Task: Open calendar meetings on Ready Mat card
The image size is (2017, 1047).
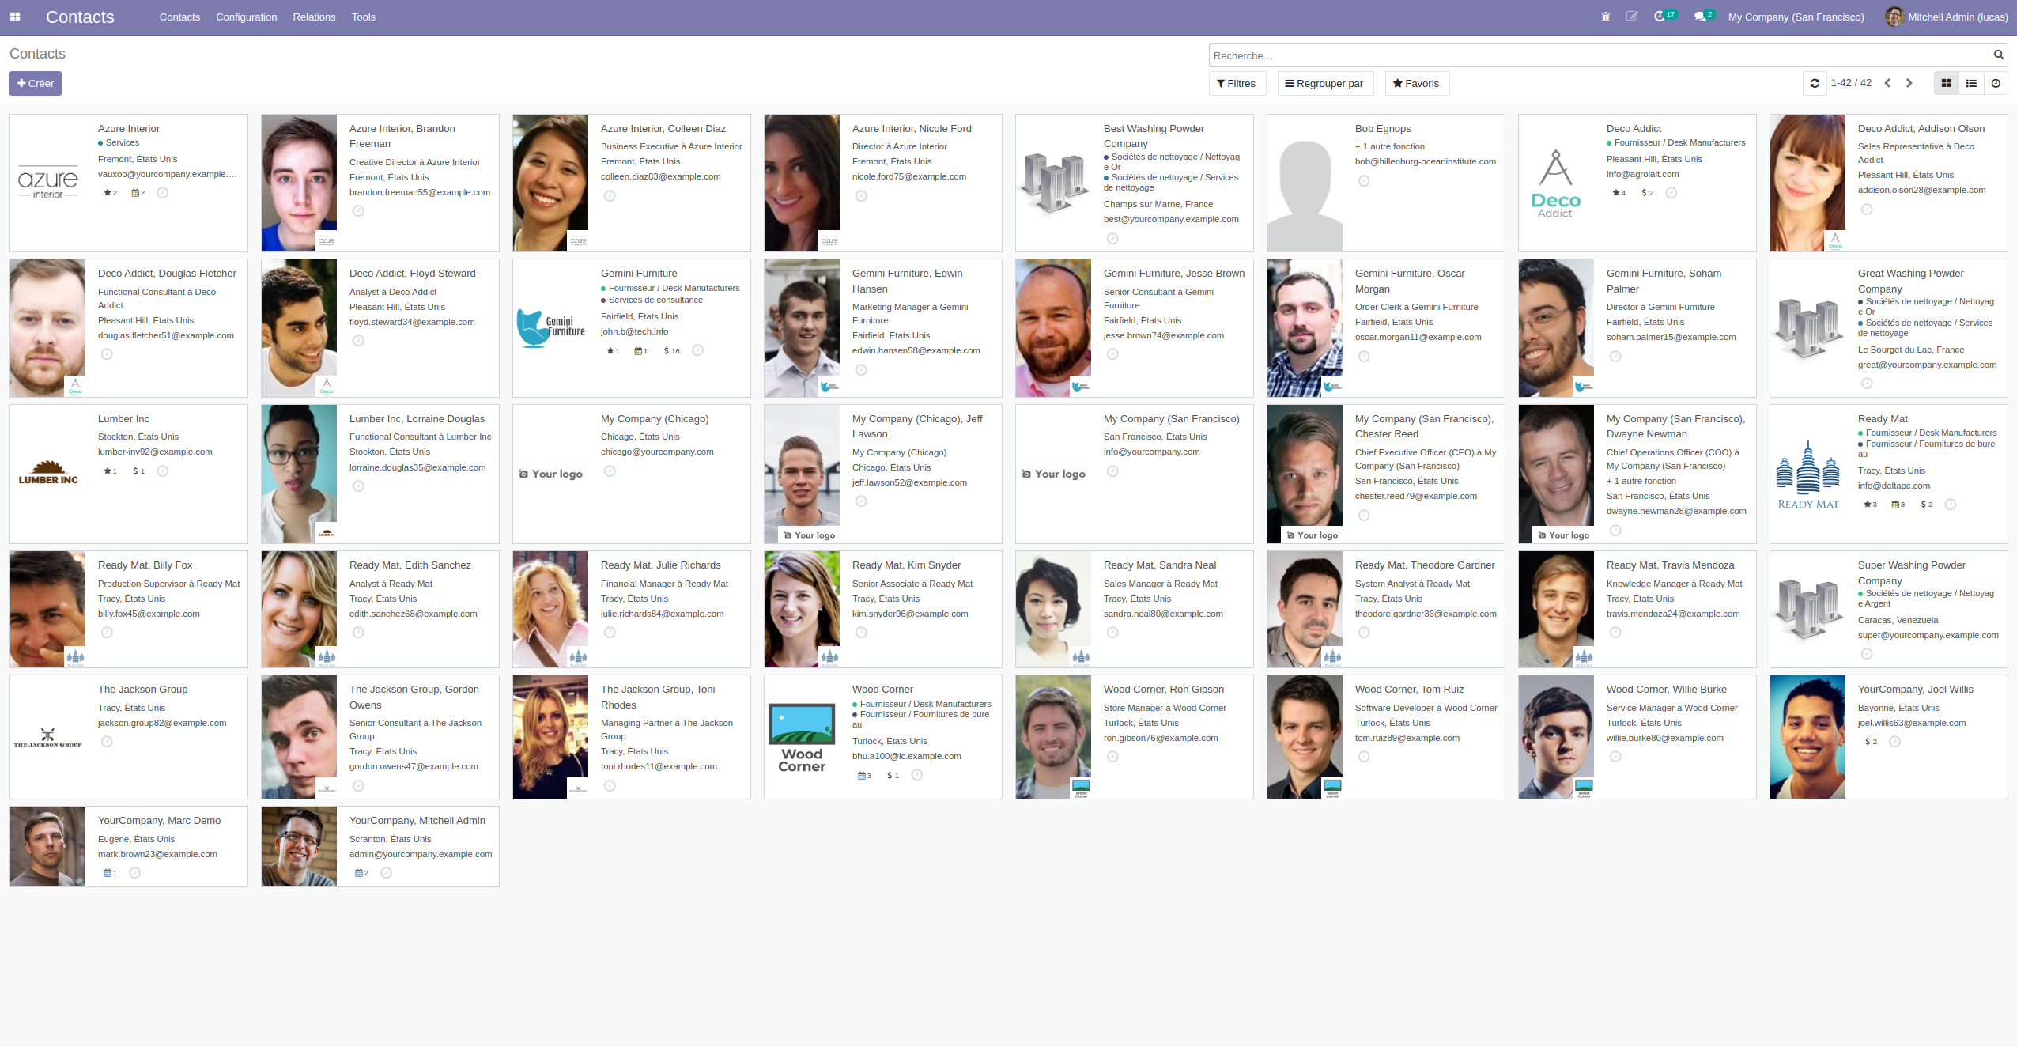Action: pyautogui.click(x=1898, y=505)
